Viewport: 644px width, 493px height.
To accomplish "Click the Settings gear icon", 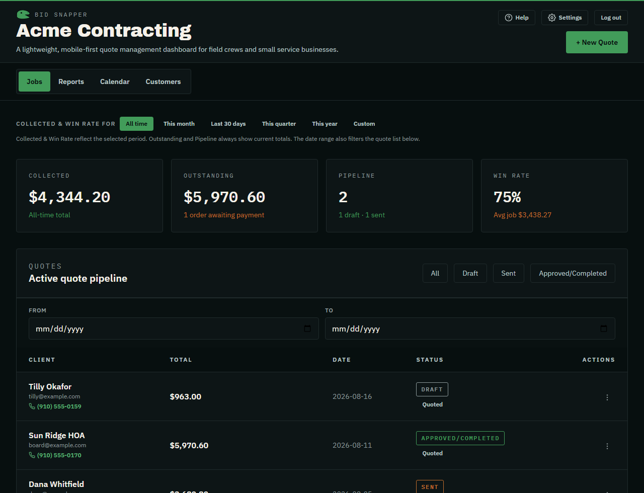I will pyautogui.click(x=552, y=18).
